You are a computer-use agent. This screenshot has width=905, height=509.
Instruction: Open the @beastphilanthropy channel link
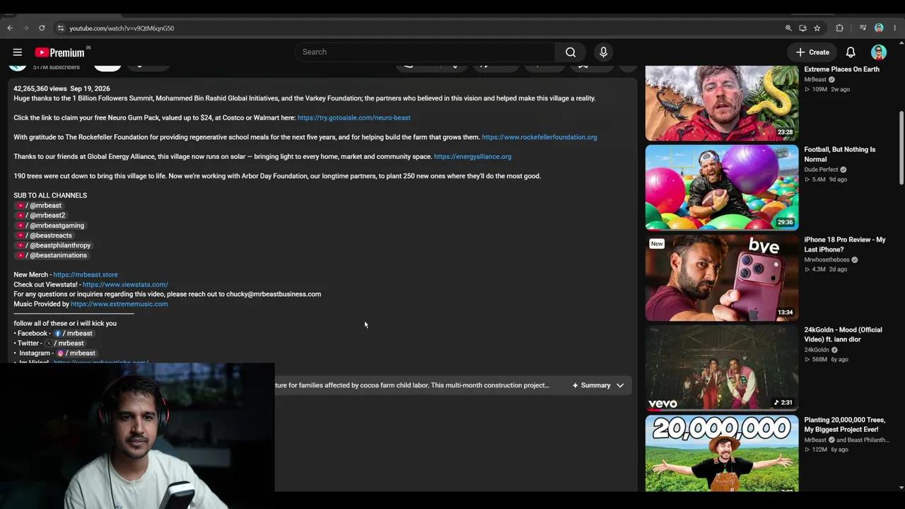coord(54,245)
